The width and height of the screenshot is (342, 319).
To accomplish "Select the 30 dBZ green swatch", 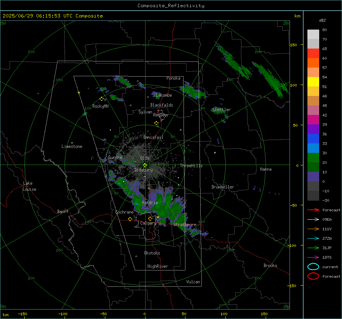I will point(313,158).
